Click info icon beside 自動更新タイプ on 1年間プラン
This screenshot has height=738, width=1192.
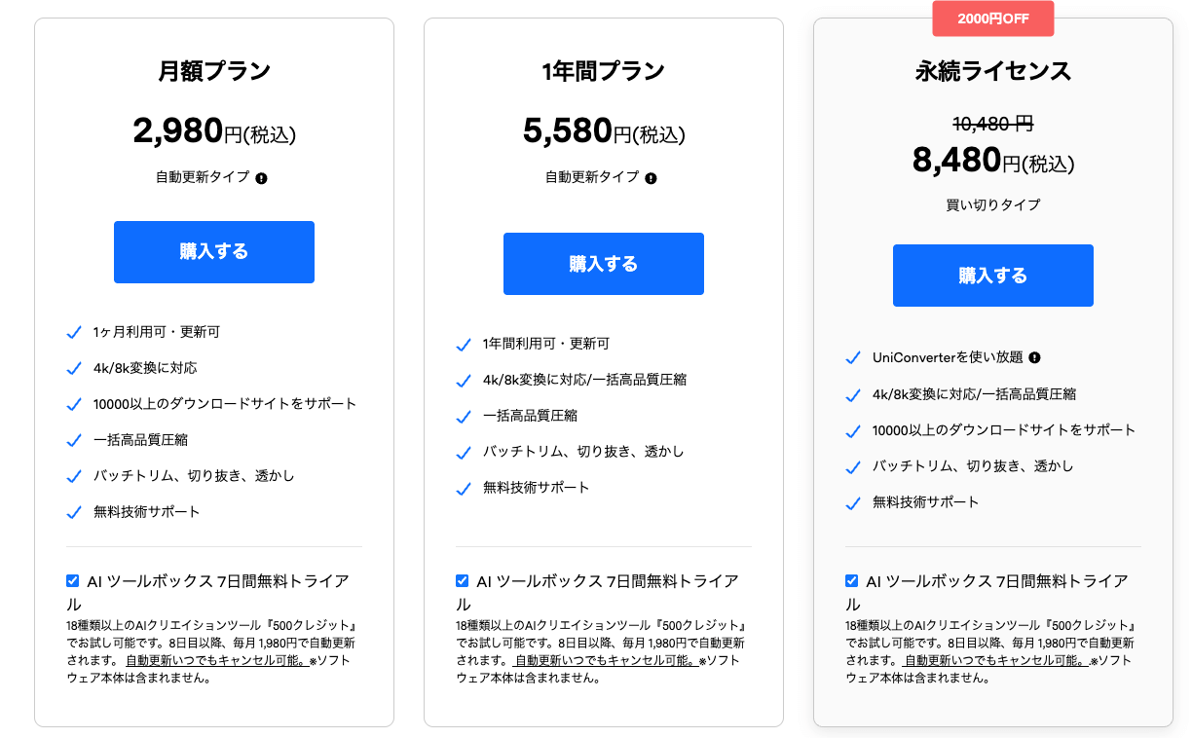tap(652, 178)
